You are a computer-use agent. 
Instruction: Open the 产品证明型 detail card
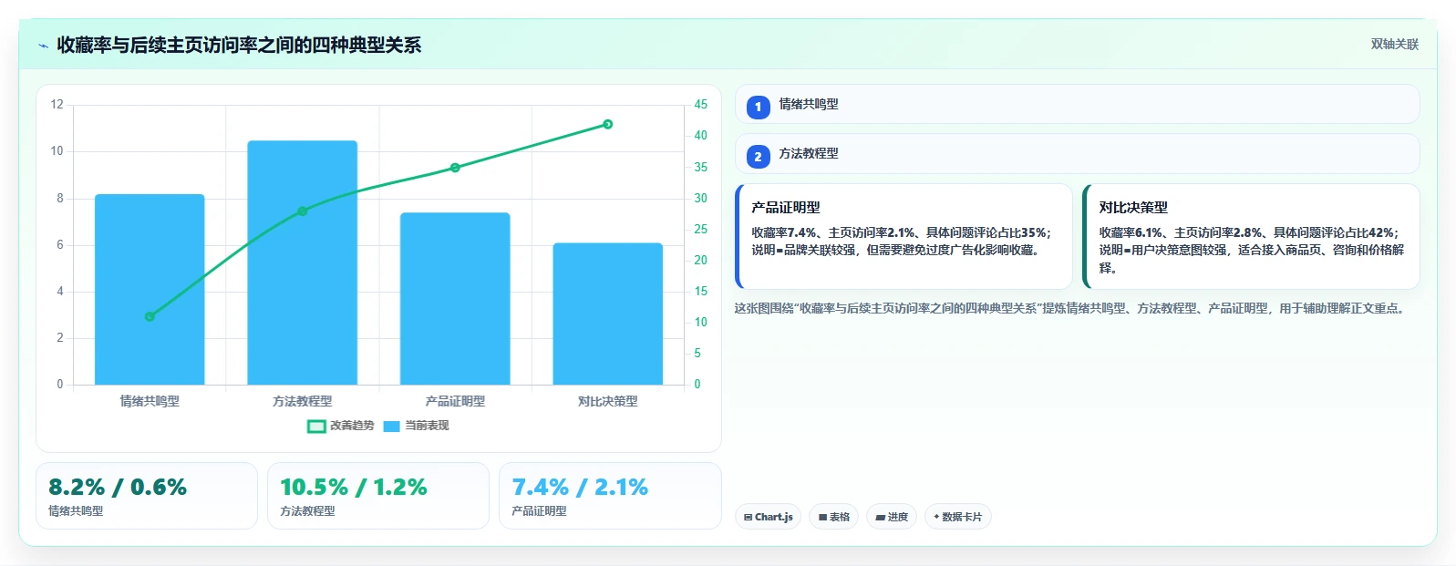[904, 236]
